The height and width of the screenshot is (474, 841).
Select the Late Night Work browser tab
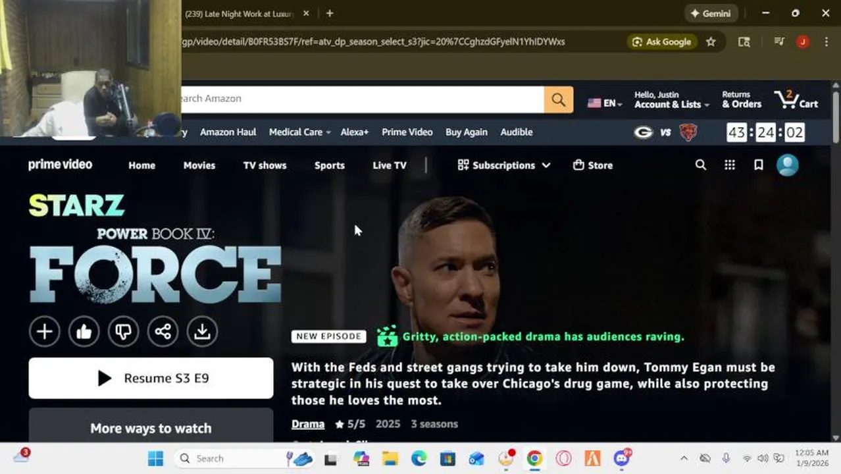point(240,13)
